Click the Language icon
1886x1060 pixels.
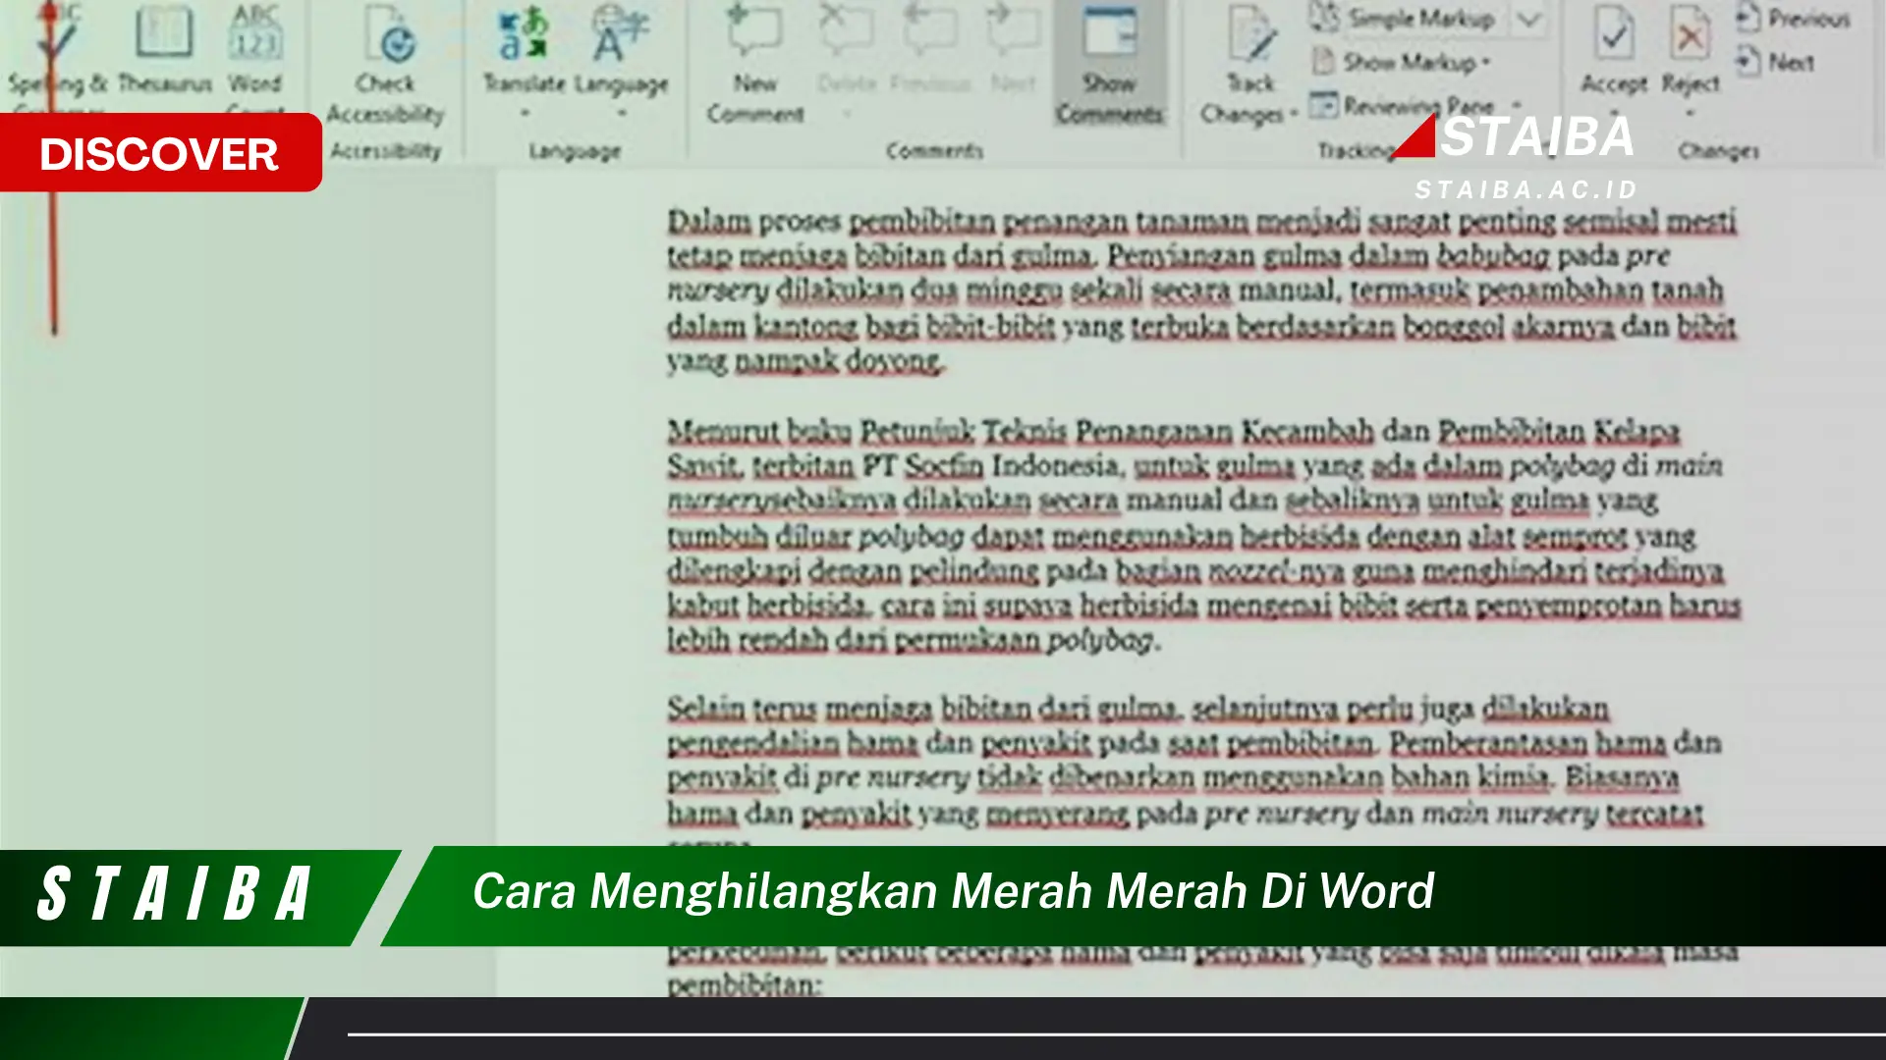tap(620, 33)
